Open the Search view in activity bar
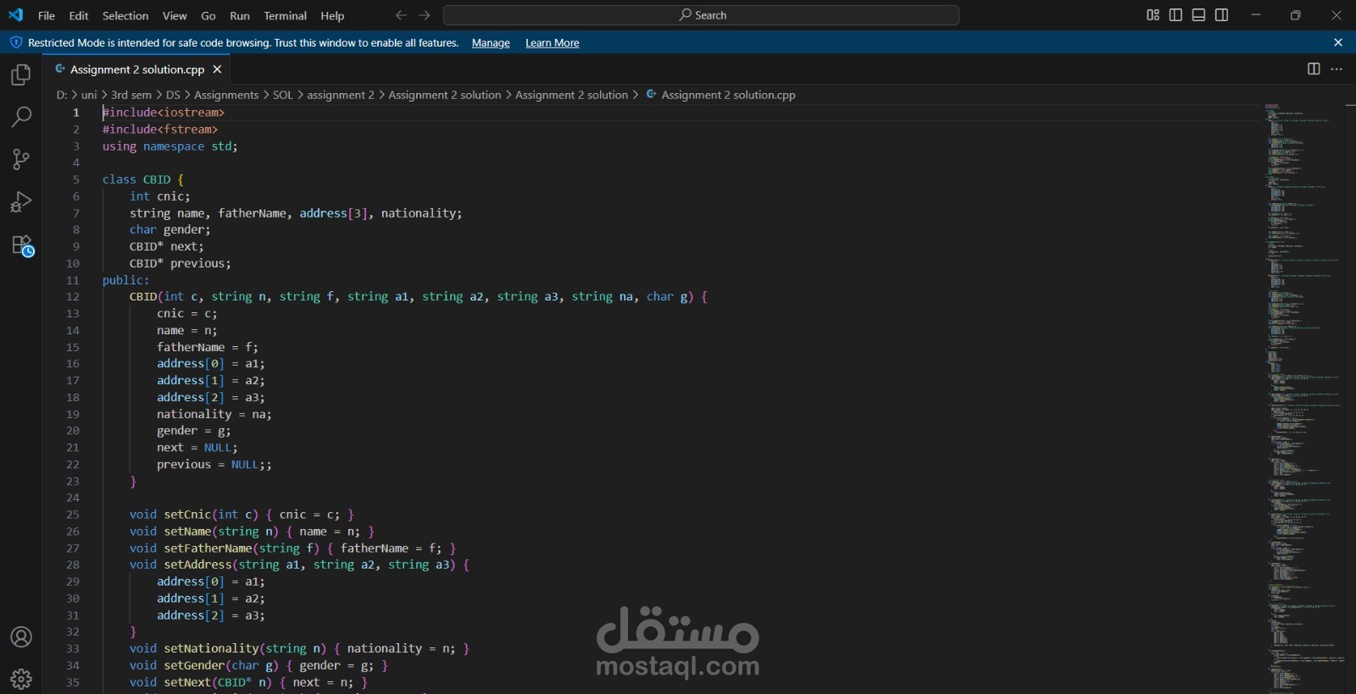This screenshot has height=694, width=1356. [x=21, y=117]
